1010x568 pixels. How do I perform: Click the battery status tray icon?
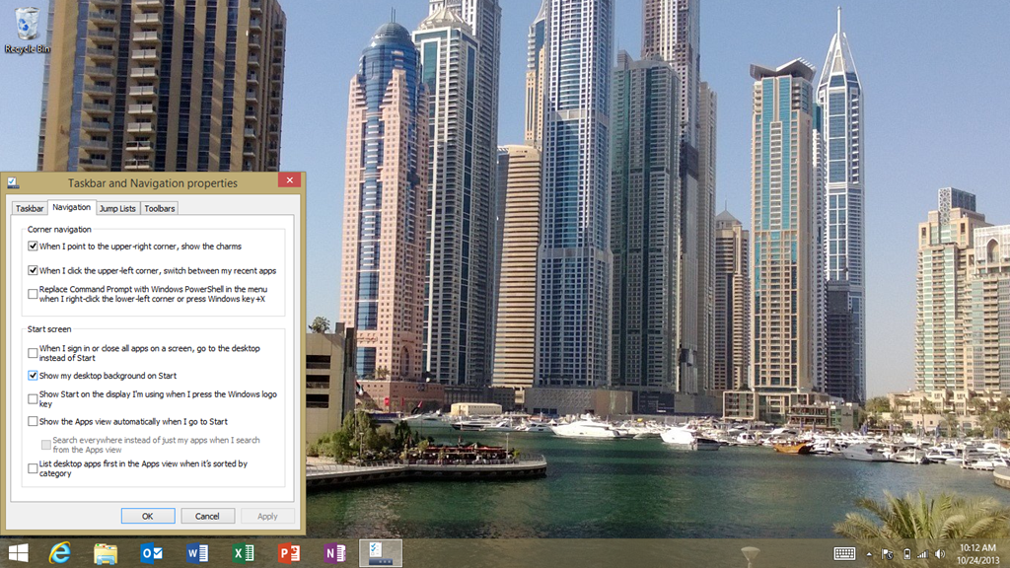[x=907, y=554]
